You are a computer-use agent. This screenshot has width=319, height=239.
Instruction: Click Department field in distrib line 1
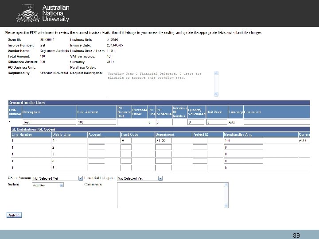coord(163,140)
